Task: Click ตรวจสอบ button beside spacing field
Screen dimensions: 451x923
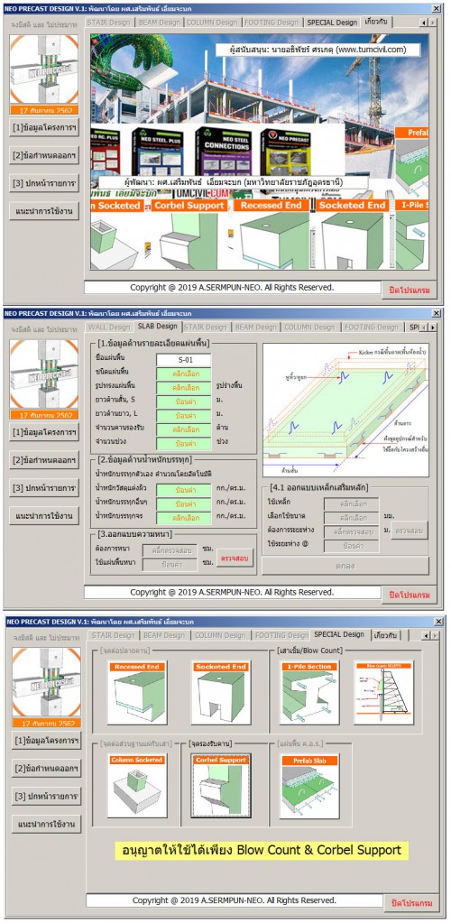Action: 410,531
